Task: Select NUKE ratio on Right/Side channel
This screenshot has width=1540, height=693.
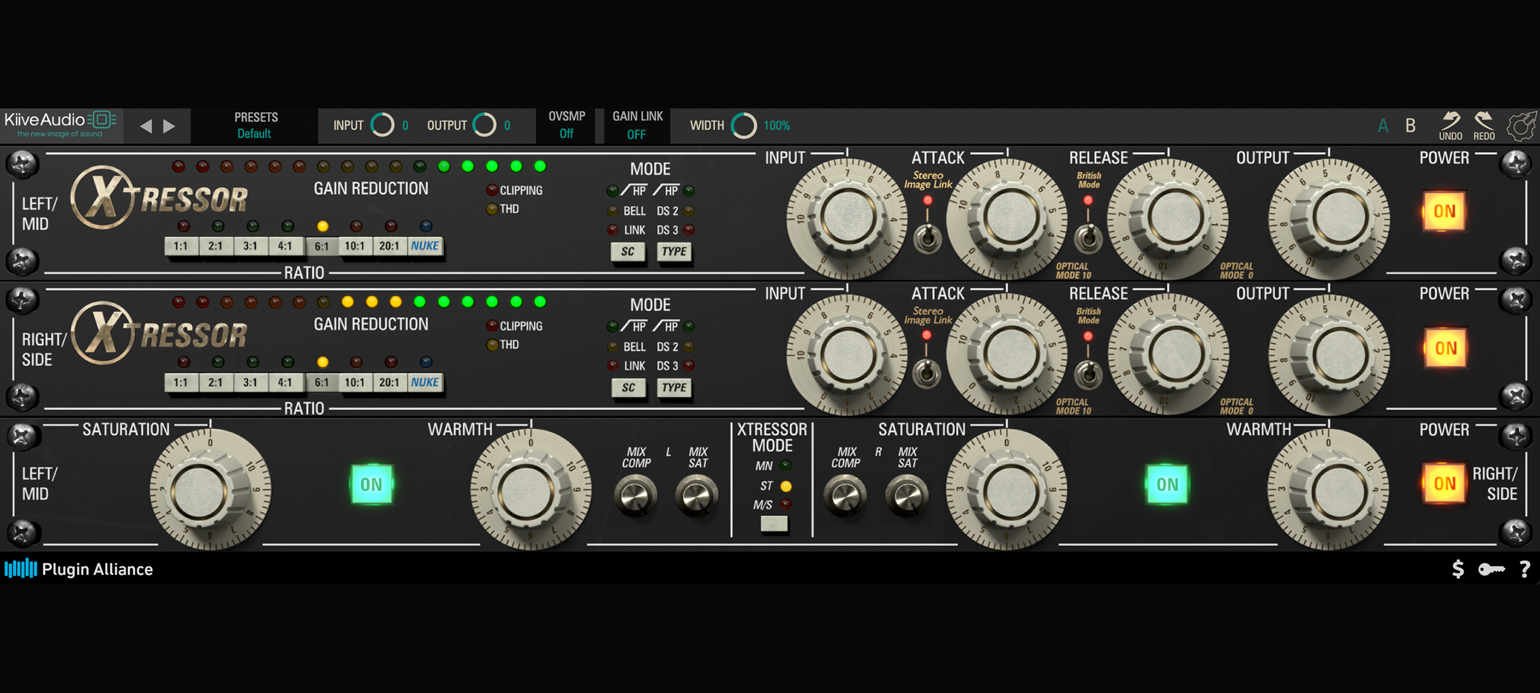Action: point(425,382)
